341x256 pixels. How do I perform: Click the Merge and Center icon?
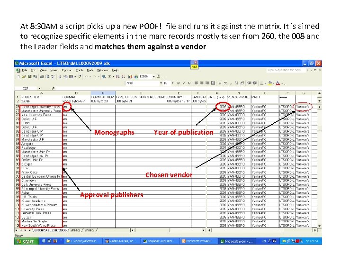click(x=213, y=83)
